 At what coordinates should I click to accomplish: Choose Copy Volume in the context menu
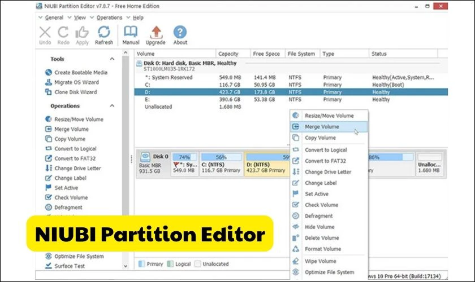tap(329, 138)
